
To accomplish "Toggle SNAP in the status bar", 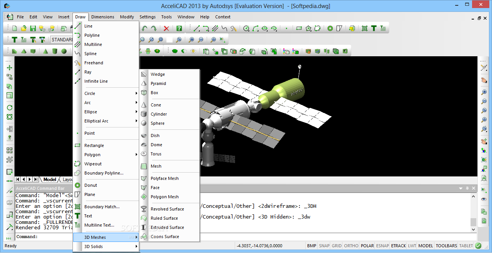I will click(x=324, y=246).
